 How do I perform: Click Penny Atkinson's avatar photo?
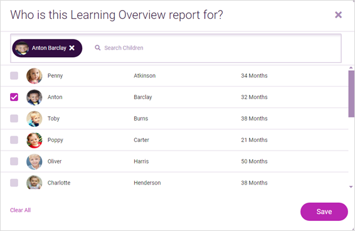pyautogui.click(x=34, y=76)
